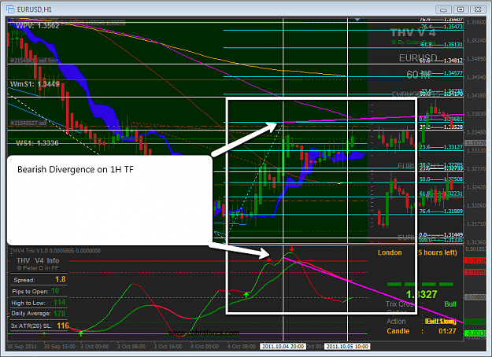Screen dimensions: 492x357
Task: Click the Candle countdown 01:27
Action: pyautogui.click(x=447, y=331)
